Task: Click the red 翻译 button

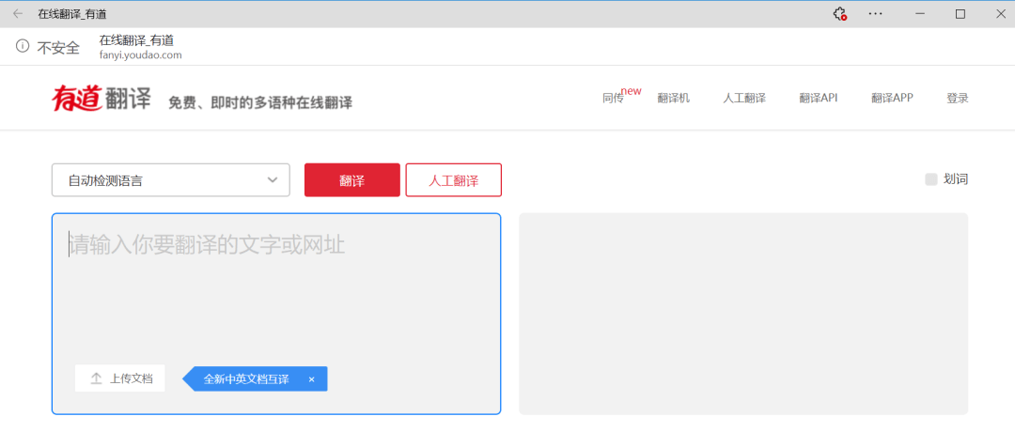Action: pos(352,179)
